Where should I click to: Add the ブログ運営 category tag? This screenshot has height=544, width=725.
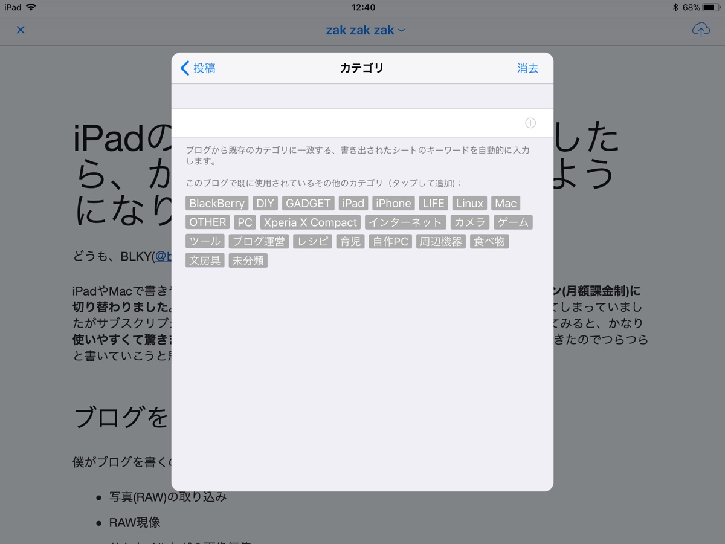pos(259,241)
